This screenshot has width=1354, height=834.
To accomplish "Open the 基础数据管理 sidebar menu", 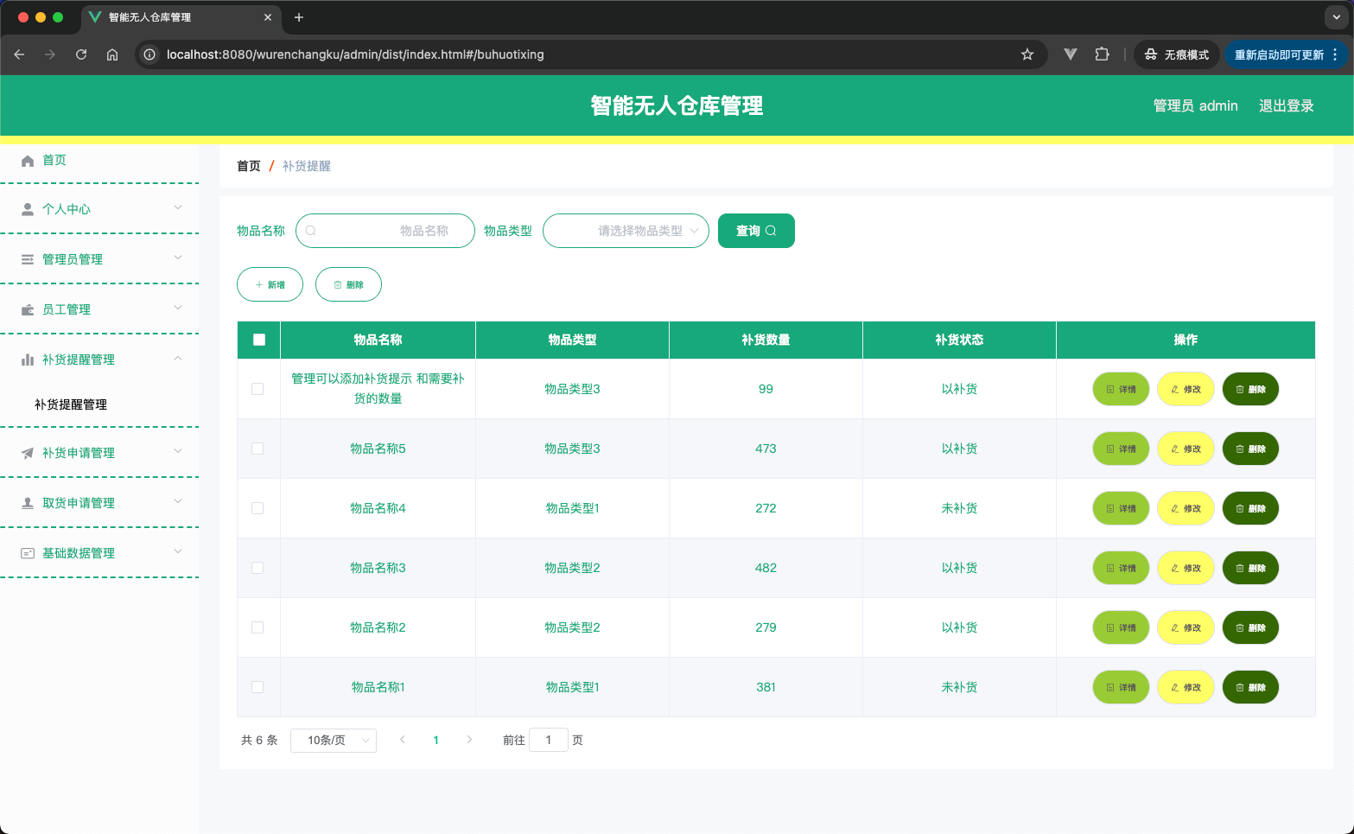I will 99,553.
